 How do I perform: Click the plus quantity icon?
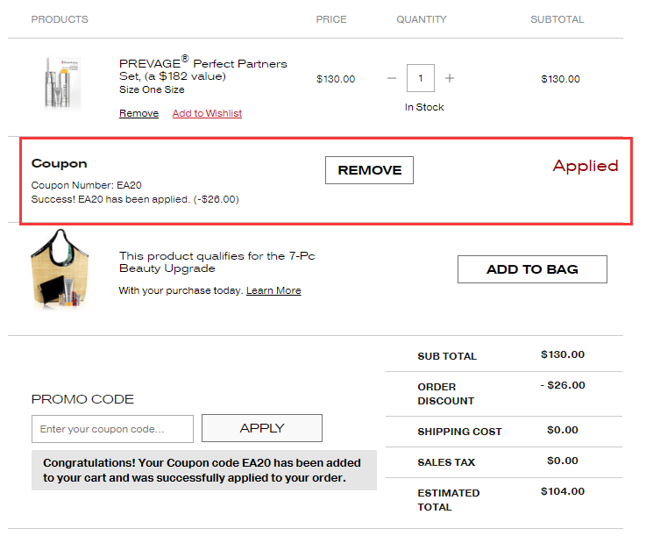450,79
